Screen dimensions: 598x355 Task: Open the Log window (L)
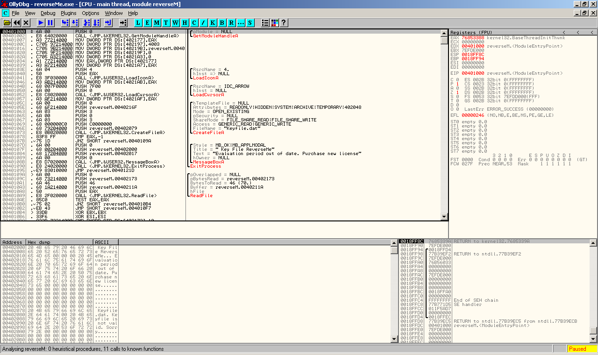[x=138, y=22]
